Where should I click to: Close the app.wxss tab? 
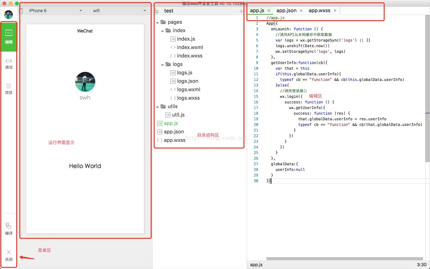click(x=335, y=11)
